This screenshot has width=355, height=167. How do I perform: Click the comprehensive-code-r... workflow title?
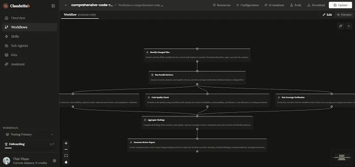[92, 5]
